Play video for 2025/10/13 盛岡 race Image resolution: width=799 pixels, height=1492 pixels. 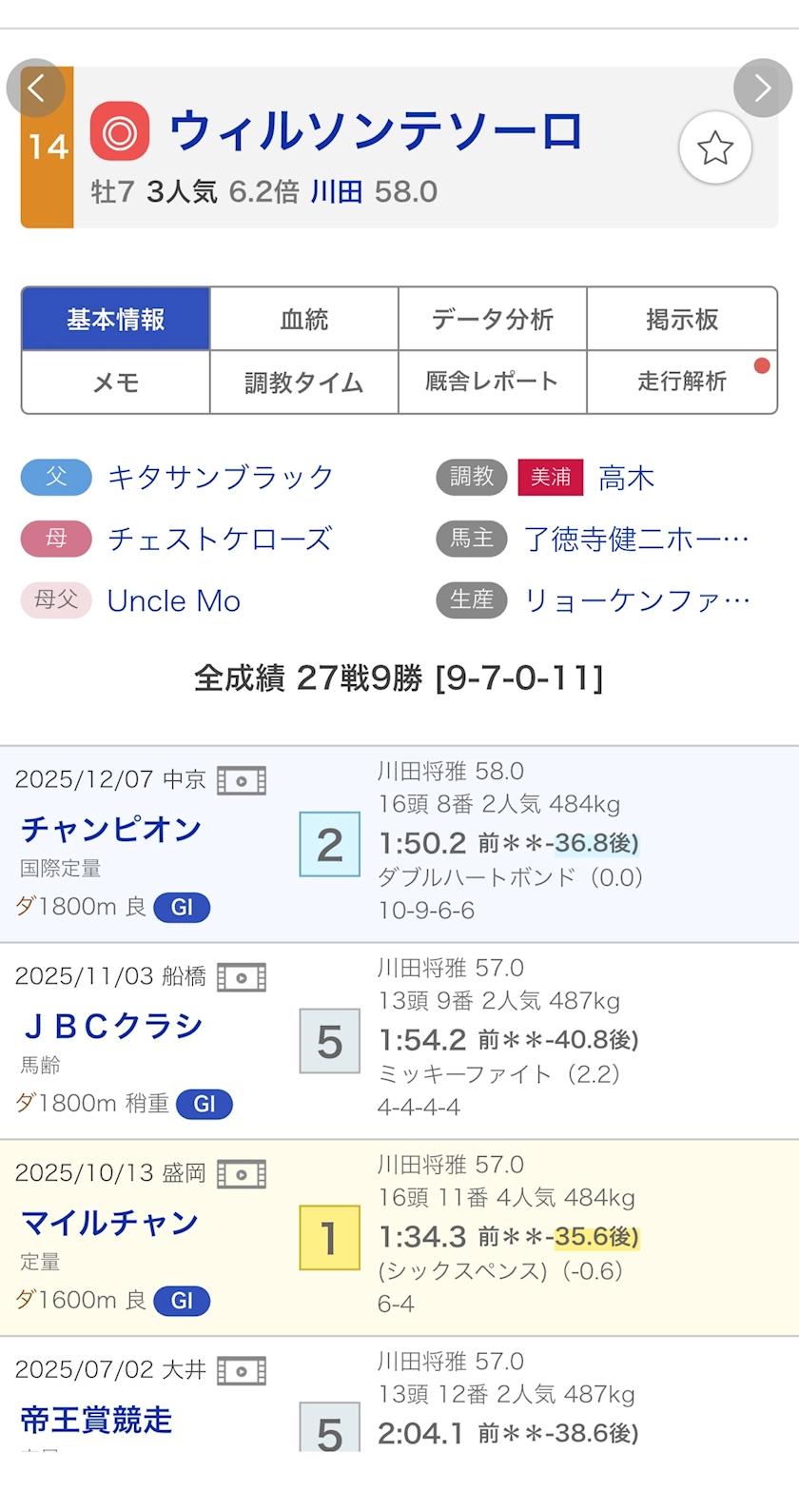click(x=242, y=1174)
